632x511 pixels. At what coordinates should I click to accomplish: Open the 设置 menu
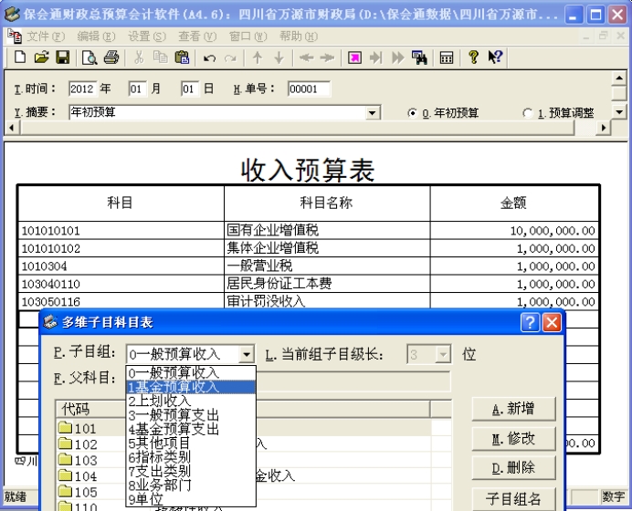146,36
